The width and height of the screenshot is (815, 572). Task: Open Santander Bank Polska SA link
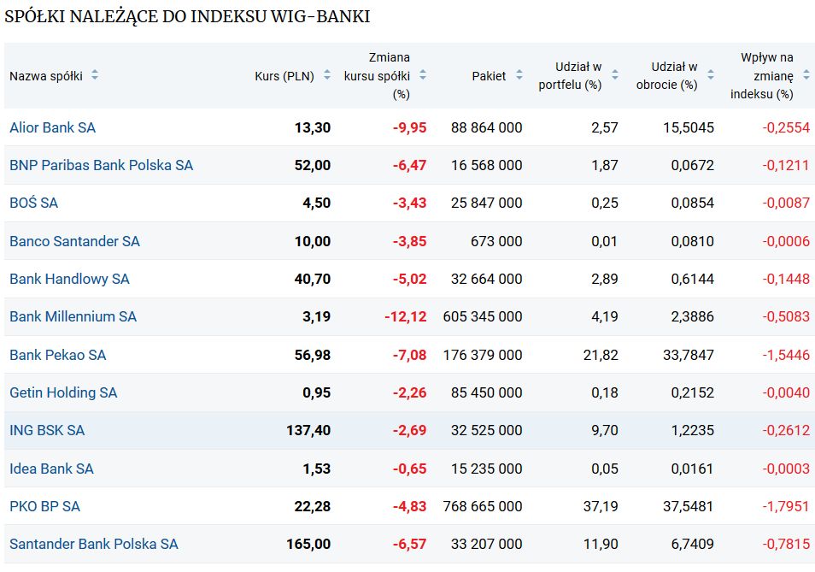click(94, 544)
